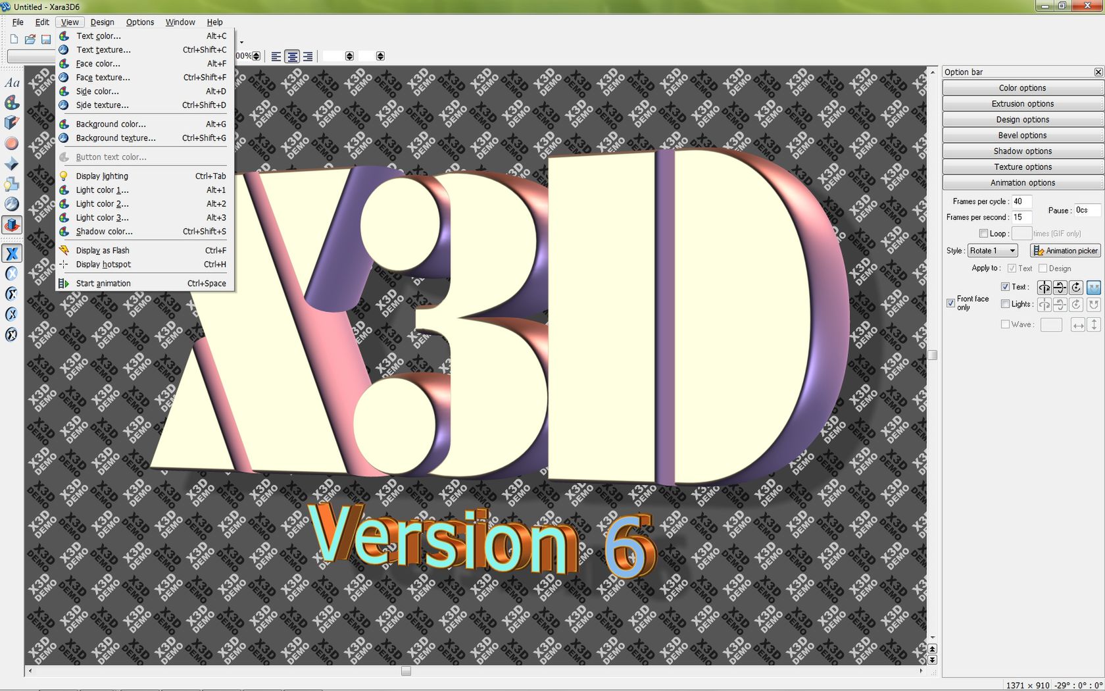Select the Shadow lightbulb tool in left toolbar
The image size is (1105, 691).
[x=12, y=184]
